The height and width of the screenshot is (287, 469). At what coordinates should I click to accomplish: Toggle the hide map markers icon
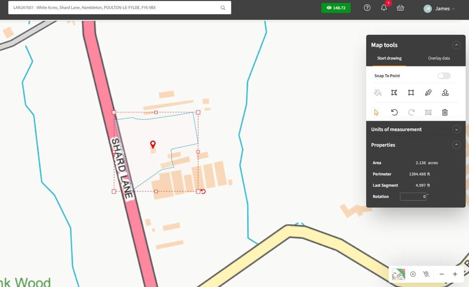(x=426, y=274)
